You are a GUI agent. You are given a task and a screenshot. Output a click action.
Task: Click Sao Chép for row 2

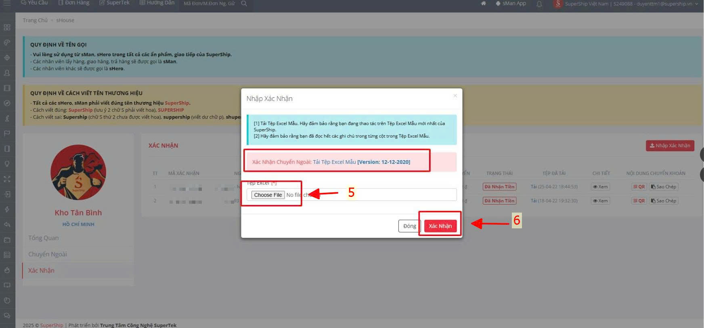(x=664, y=201)
